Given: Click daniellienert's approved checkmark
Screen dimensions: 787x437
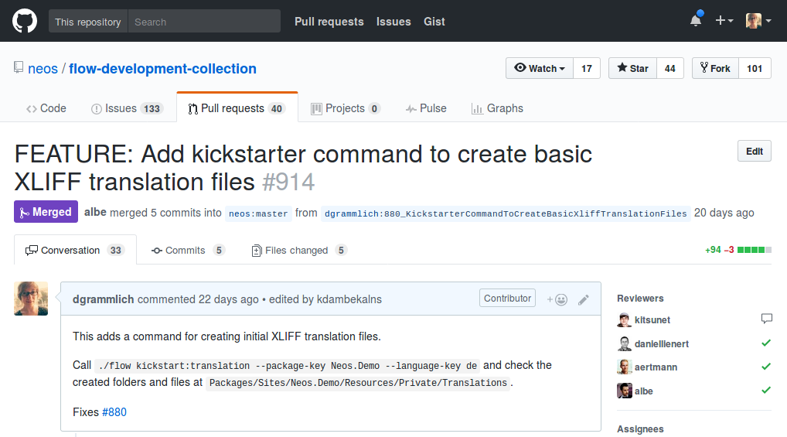Looking at the screenshot, I should 766,343.
